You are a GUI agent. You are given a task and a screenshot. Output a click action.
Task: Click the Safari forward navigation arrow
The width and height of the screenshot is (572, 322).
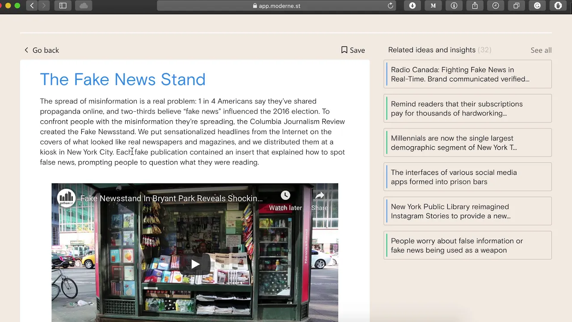(44, 5)
